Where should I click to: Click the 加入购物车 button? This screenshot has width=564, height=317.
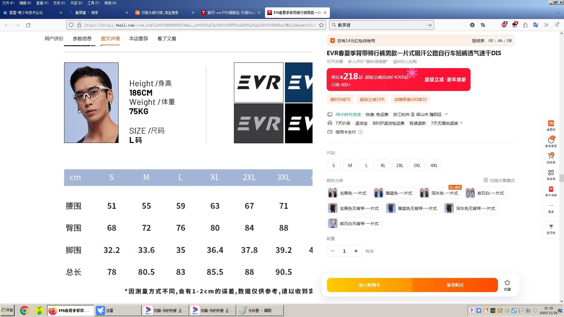(x=369, y=285)
